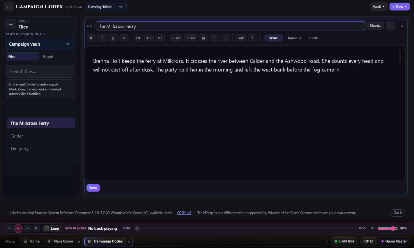
Task: Open the note's more options ellipsis
Action: 391,26
